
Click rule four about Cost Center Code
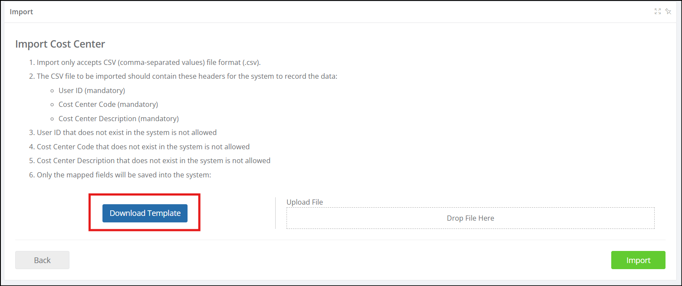139,147
